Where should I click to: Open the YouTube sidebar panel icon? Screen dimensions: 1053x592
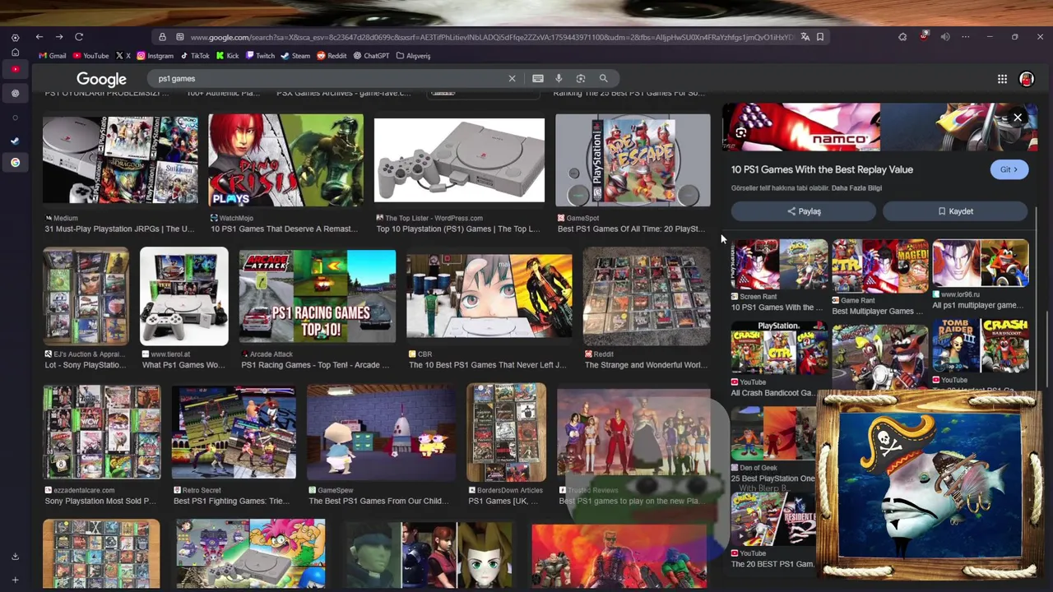(15, 69)
